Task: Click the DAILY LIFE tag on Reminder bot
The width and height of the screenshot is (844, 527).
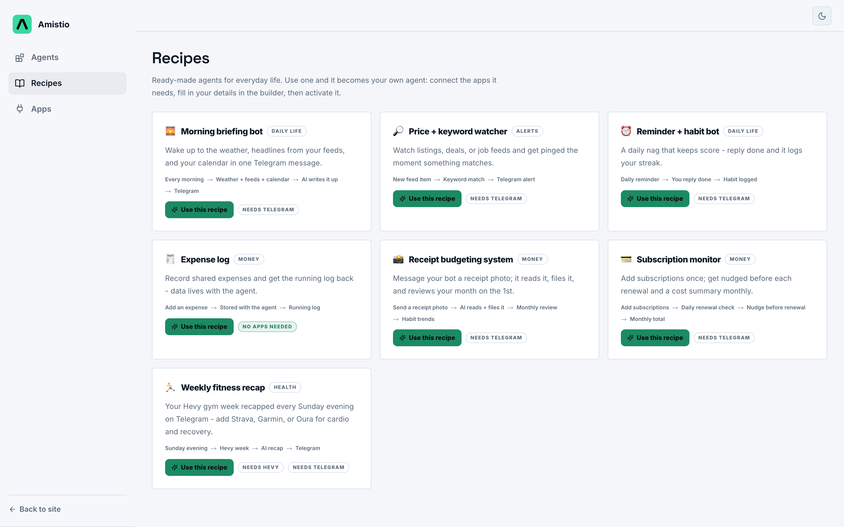Action: (743, 131)
